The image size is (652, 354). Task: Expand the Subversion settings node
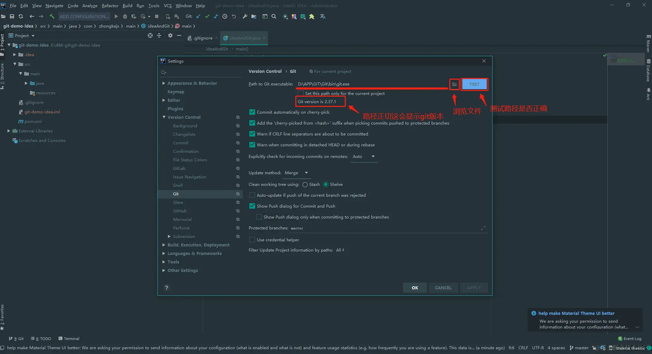[x=169, y=236]
